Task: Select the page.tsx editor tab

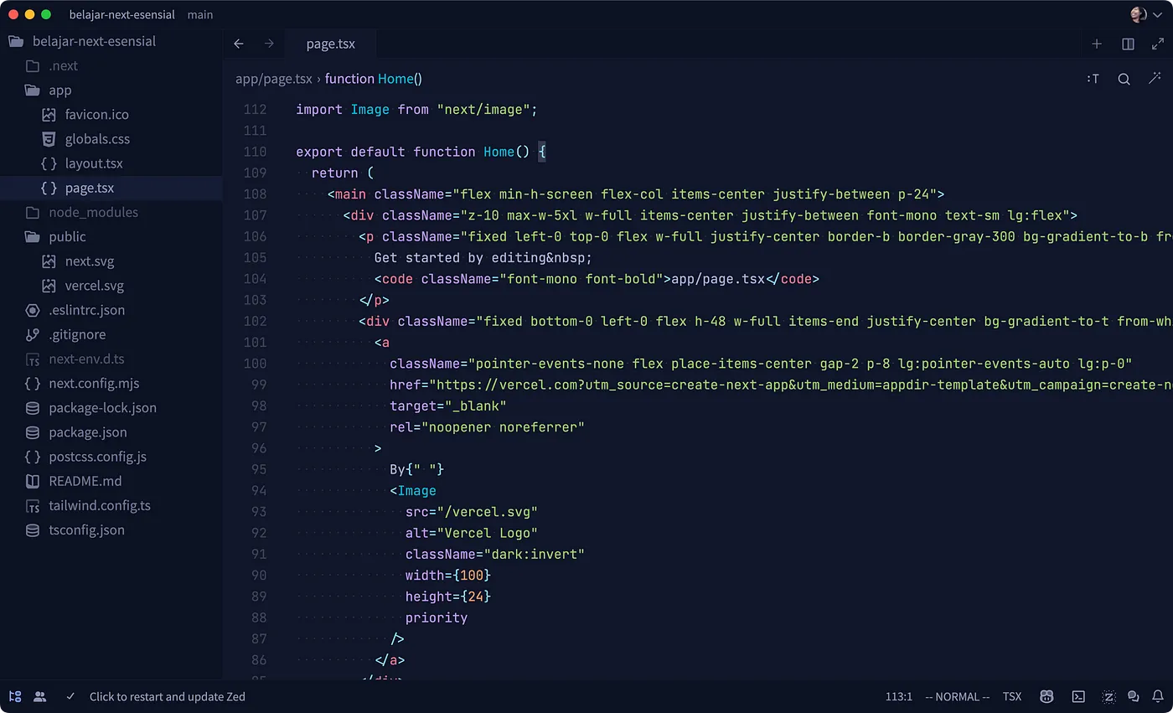Action: (330, 44)
